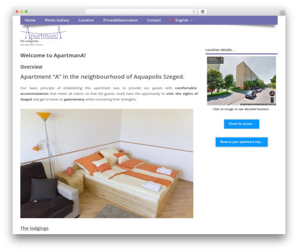Click the yellow minimize window button
298x252 pixels.
tap(21, 12)
